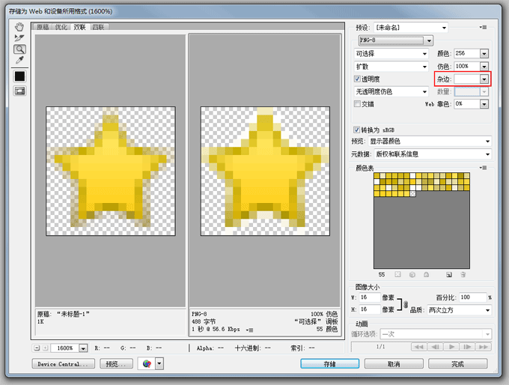509x385 pixels.
Task: Toggle the 转换为 sRGB checkbox
Action: 357,130
